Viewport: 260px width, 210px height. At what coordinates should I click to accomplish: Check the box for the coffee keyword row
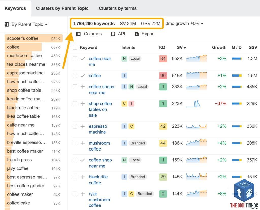[x=75, y=76]
